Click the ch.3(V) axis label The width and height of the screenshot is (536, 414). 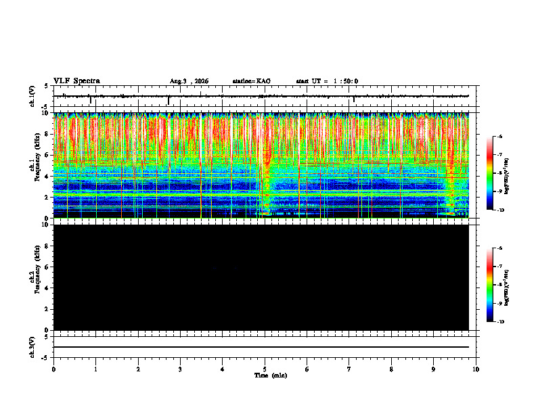[x=32, y=347]
